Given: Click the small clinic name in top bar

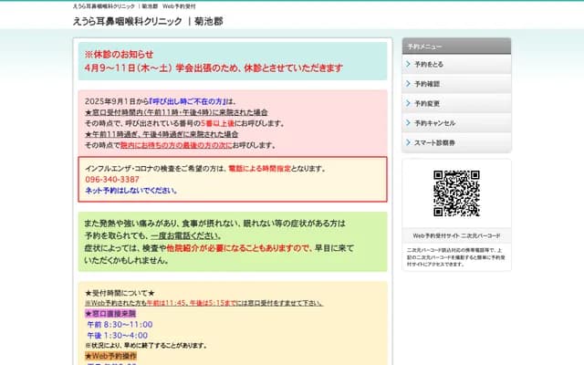Looking at the screenshot, I should (x=113, y=6).
